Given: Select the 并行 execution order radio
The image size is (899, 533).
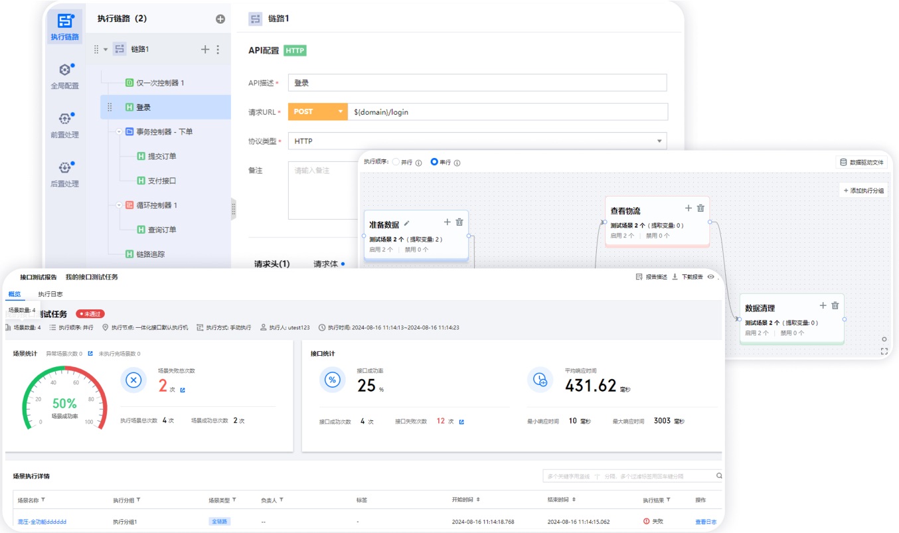Looking at the screenshot, I should tap(396, 162).
